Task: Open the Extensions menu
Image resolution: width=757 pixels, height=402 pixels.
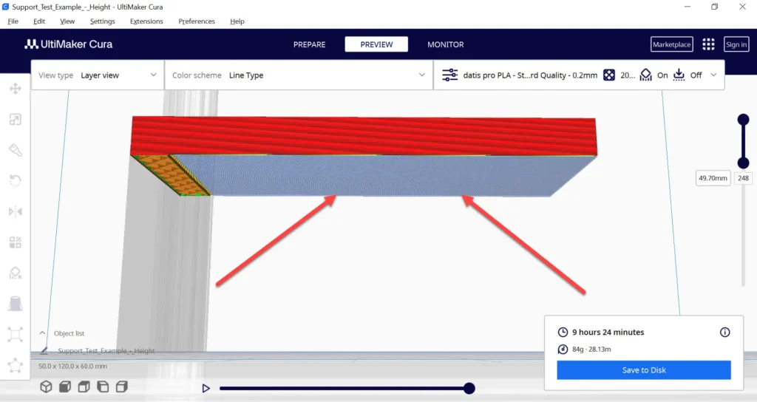Action: click(x=146, y=21)
